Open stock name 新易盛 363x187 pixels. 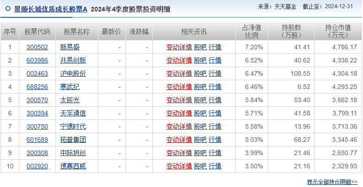[x=70, y=47]
